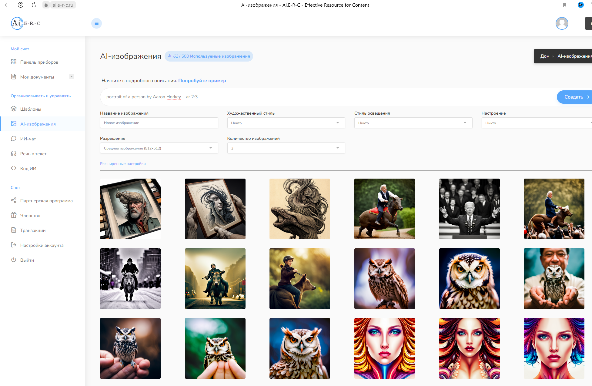Reload the page in the browser
592x386 pixels.
(34, 5)
